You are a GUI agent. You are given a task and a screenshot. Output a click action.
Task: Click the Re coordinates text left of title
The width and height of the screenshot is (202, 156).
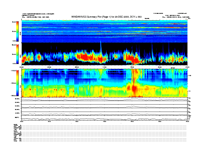click(35, 17)
